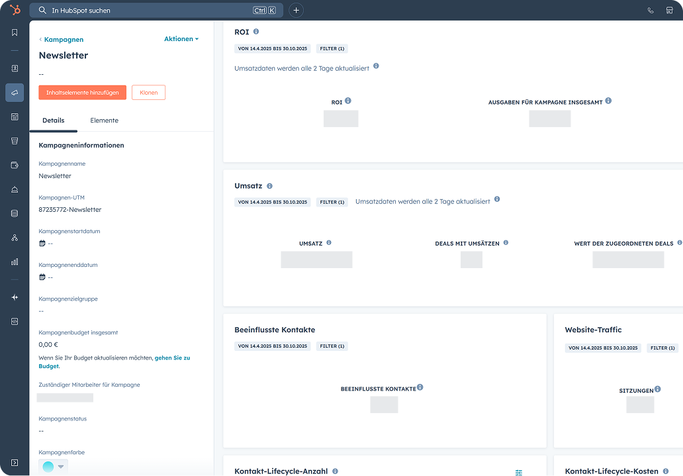Image resolution: width=683 pixels, height=476 pixels.
Task: Click info icon next to ROI heading
Action: 256,32
